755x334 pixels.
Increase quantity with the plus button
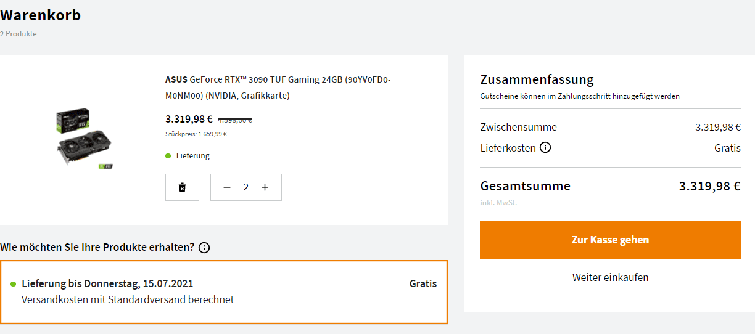pos(265,187)
